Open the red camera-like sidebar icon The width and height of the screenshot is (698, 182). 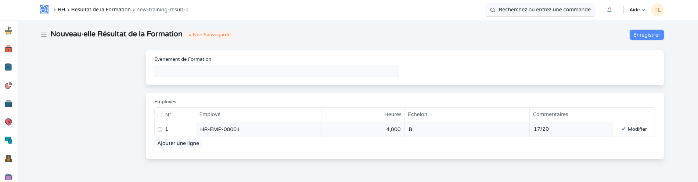tap(8, 49)
